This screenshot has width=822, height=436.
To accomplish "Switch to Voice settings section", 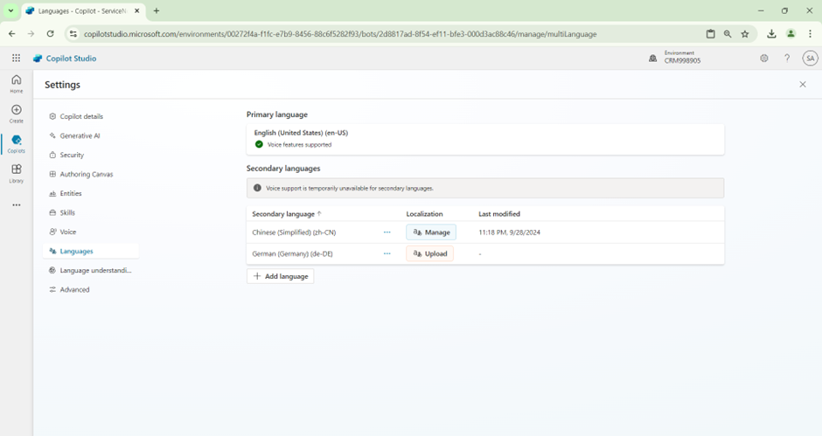I will pos(68,232).
